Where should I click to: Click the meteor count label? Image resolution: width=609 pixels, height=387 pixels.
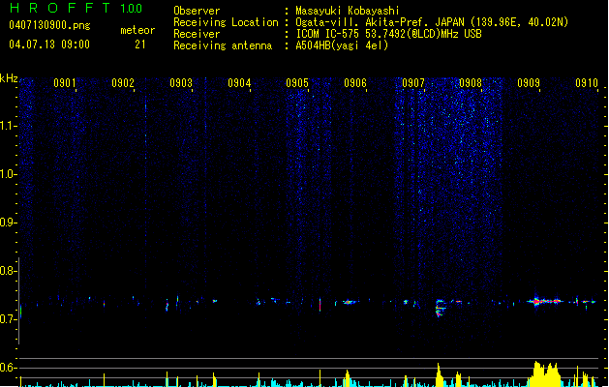137,30
